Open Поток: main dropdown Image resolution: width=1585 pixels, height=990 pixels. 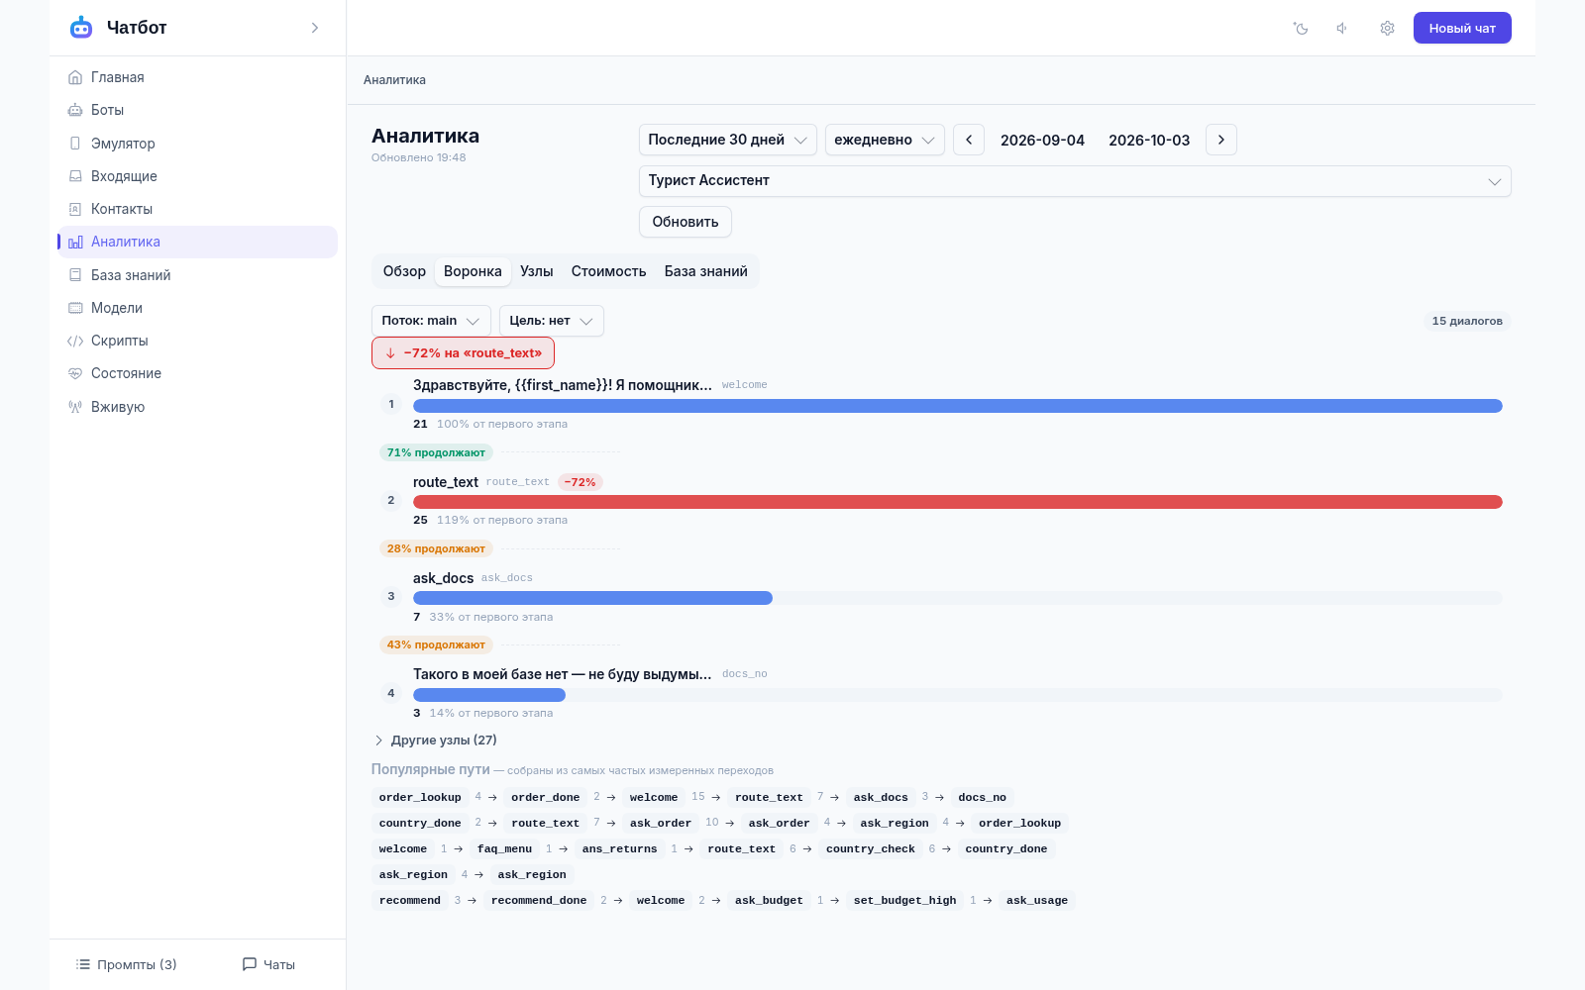(431, 321)
